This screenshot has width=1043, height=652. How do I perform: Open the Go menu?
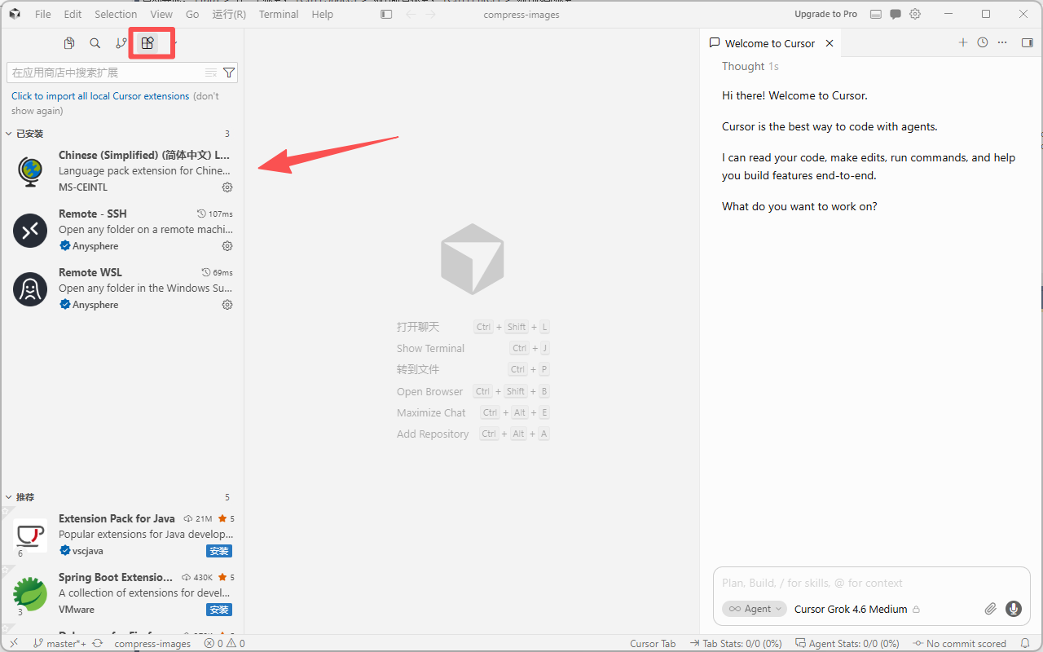(x=192, y=14)
